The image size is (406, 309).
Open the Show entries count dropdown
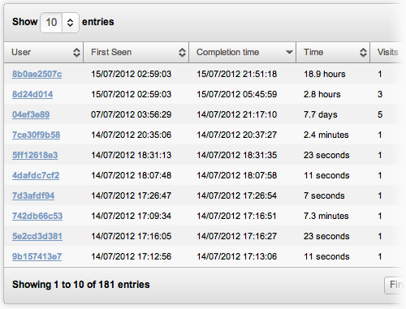tap(59, 23)
